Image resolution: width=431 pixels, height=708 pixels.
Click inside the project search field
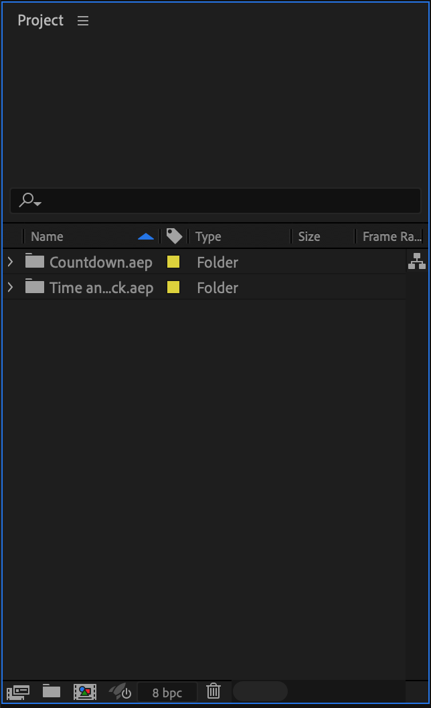(228, 201)
